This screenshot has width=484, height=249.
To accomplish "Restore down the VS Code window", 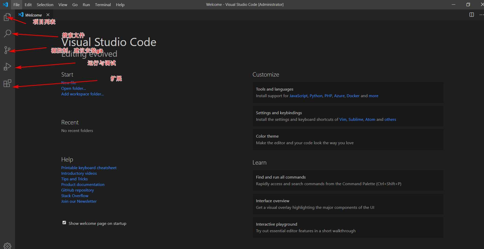I will (x=468, y=5).
